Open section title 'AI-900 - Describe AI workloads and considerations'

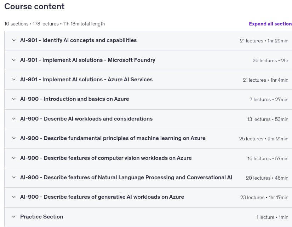[x=86, y=119]
